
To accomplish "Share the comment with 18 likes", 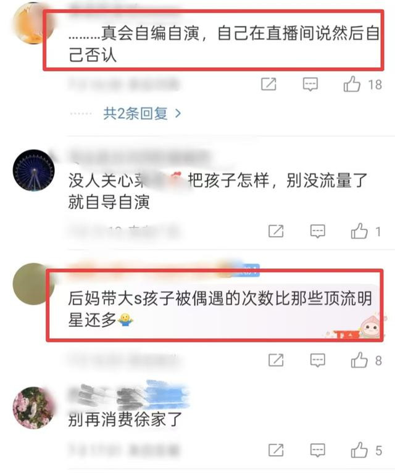I will [x=268, y=84].
